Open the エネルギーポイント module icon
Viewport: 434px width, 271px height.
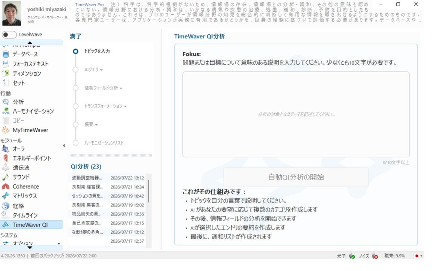(x=6, y=158)
